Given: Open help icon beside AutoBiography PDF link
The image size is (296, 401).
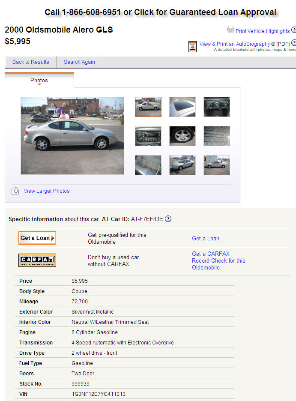Looking at the screenshot, I should pos(294,43).
